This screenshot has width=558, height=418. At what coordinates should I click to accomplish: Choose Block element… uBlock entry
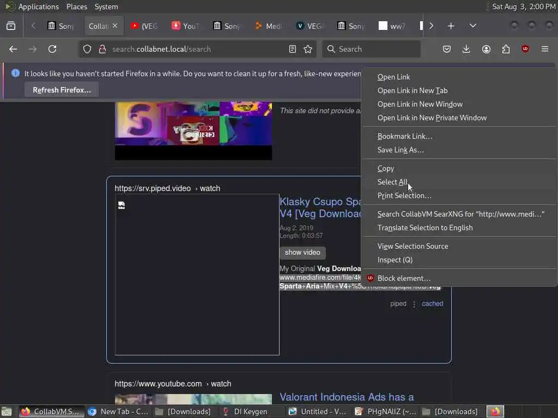pyautogui.click(x=459, y=278)
